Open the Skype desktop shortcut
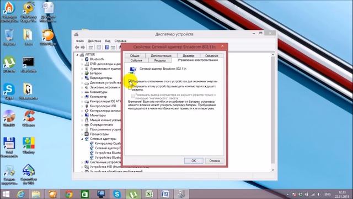353x199 pixels. tap(9, 91)
